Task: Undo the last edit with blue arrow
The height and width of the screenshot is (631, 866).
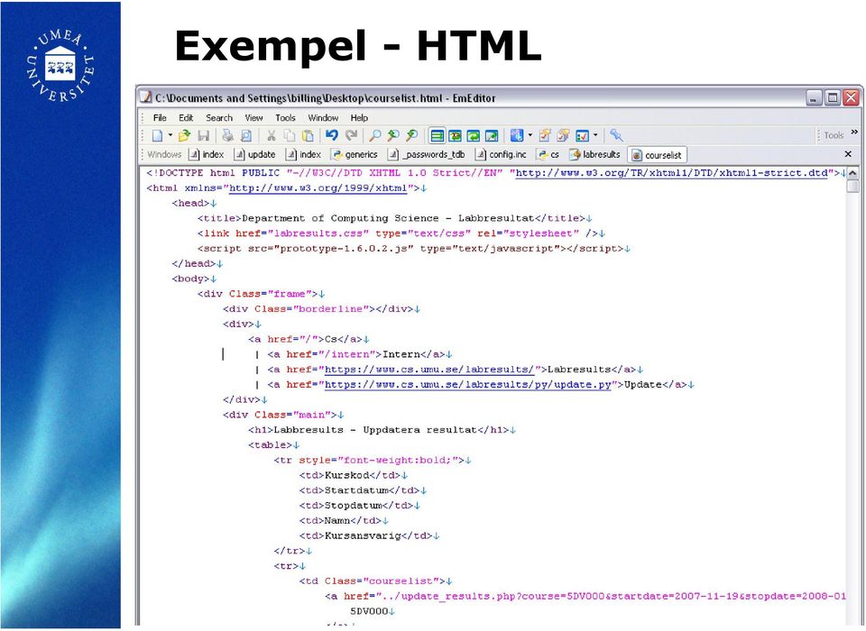Action: [x=332, y=135]
